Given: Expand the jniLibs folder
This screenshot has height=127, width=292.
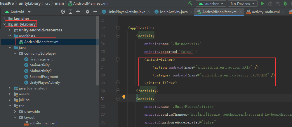Looking at the screenshot, I should click(x=10, y=100).
